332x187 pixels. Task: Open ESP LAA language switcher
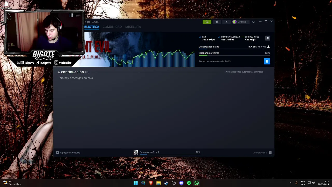(303, 183)
